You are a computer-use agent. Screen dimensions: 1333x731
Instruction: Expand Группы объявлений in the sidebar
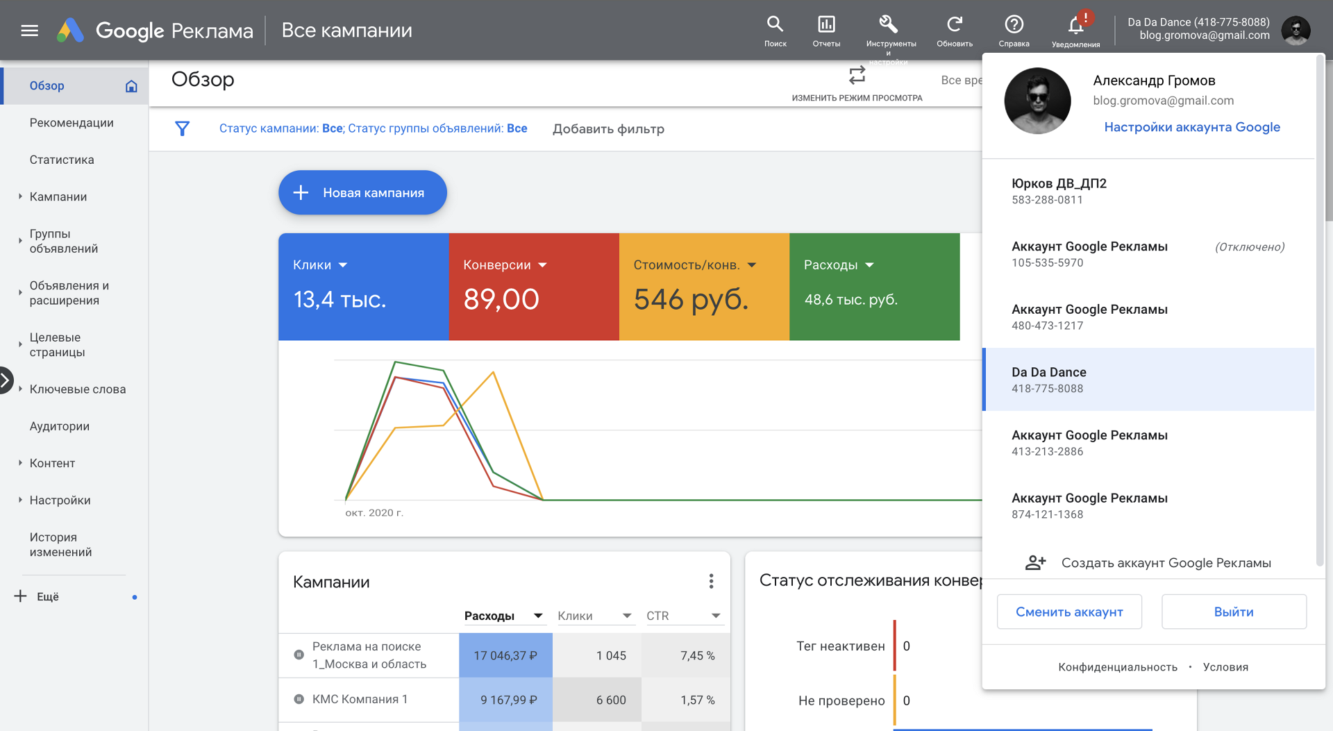click(20, 241)
